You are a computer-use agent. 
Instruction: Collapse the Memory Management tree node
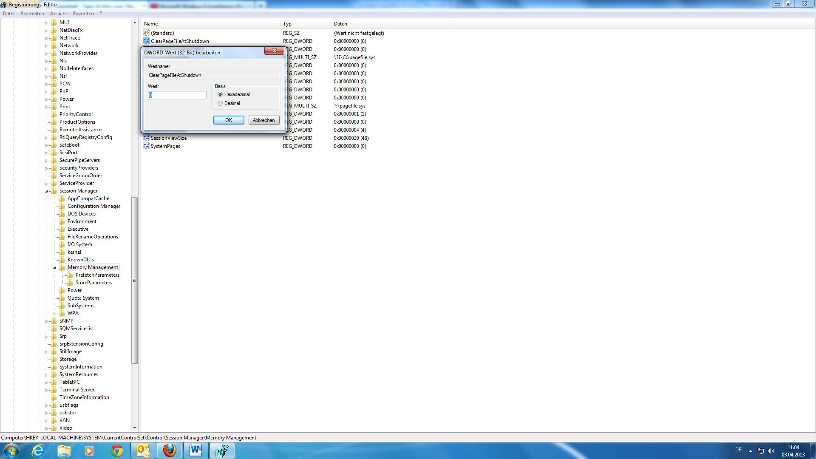54,268
